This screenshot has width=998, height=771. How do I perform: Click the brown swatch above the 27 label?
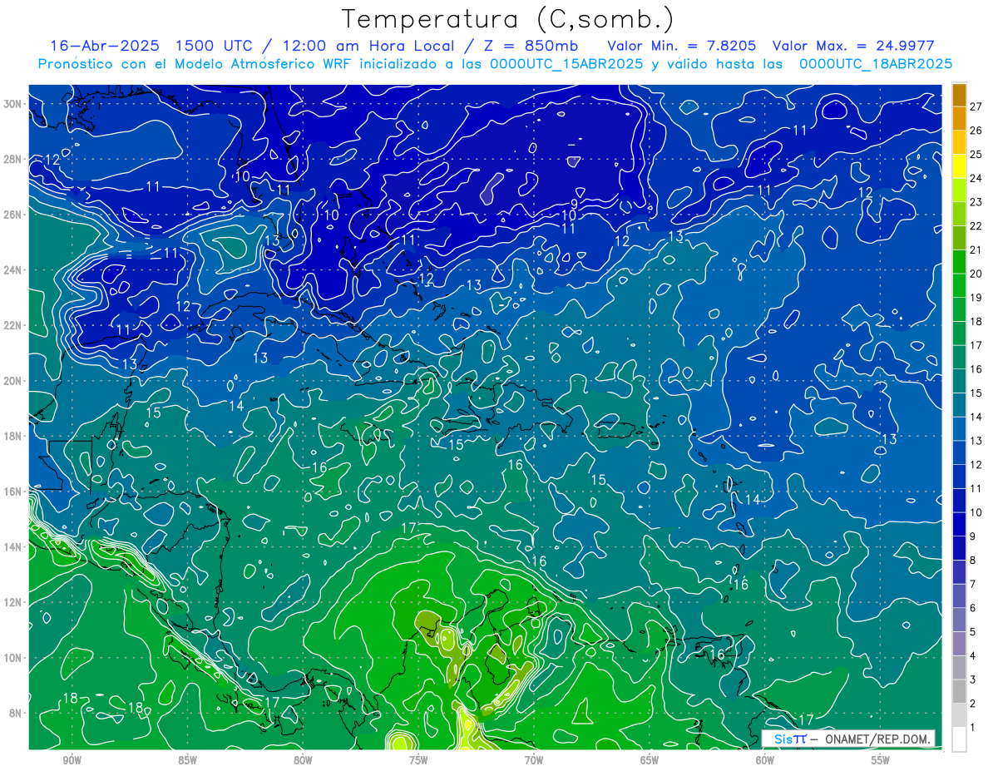click(x=959, y=94)
